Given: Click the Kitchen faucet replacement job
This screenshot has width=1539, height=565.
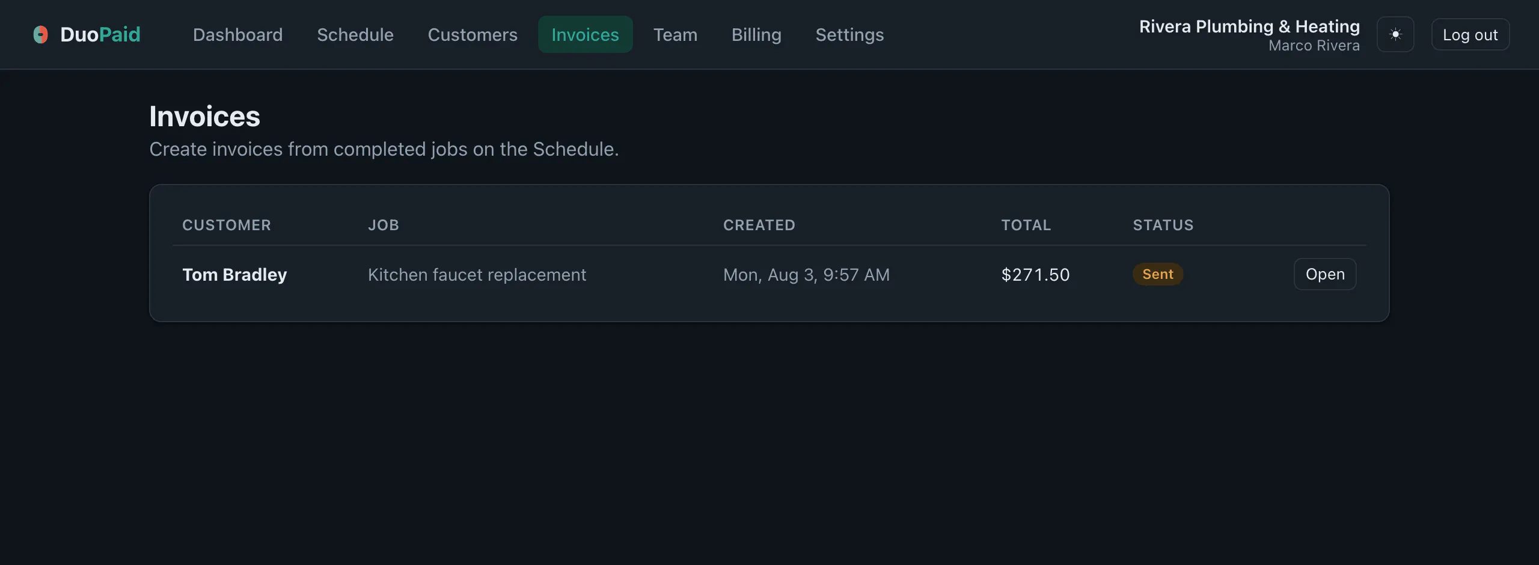Looking at the screenshot, I should [x=477, y=275].
